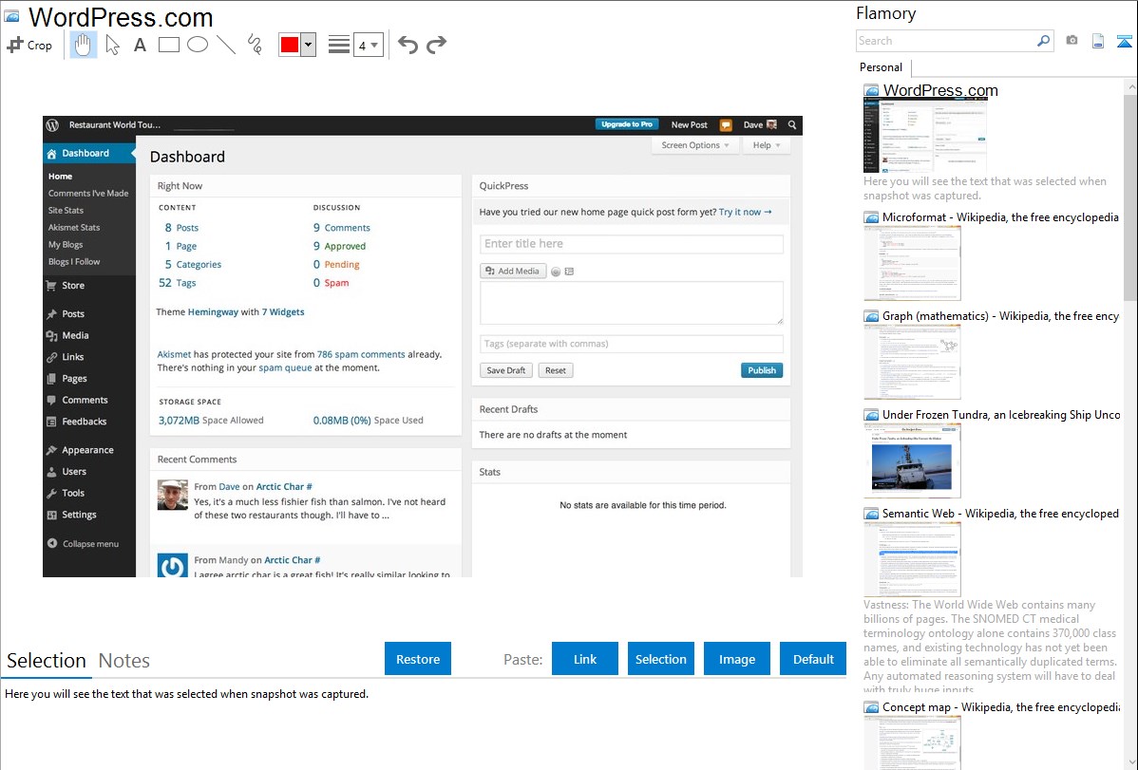Open the Under Frozen Tundra snapshot thumbnail
The height and width of the screenshot is (770, 1138).
(x=912, y=460)
